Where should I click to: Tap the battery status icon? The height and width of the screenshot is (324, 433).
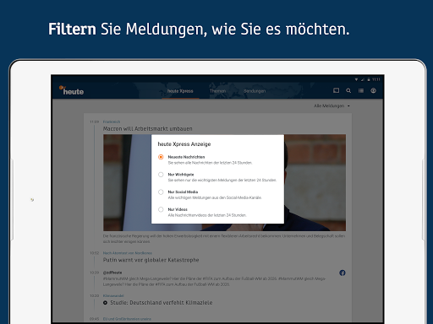point(369,79)
